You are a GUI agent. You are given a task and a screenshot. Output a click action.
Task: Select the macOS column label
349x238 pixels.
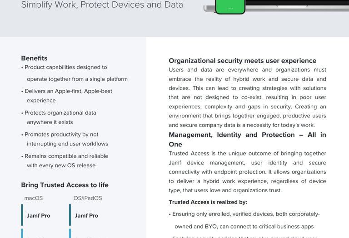[x=33, y=198]
